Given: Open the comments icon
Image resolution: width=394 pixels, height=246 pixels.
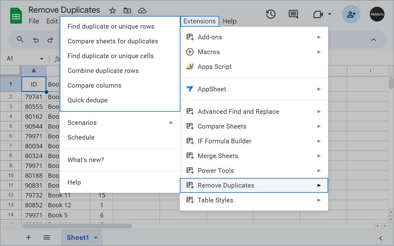Looking at the screenshot, I should (x=293, y=14).
